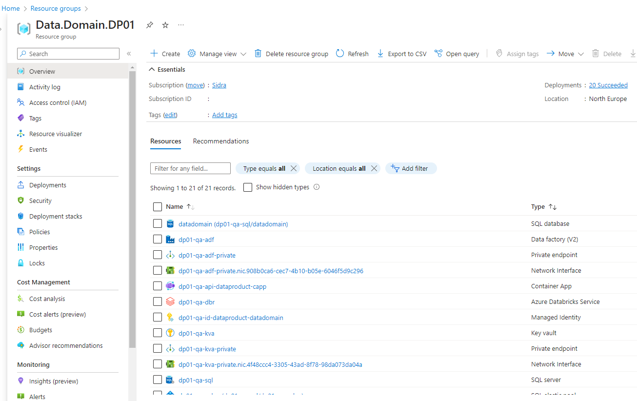The image size is (637, 401).
Task: Enable Show hidden types checkbox
Action: tap(248, 187)
